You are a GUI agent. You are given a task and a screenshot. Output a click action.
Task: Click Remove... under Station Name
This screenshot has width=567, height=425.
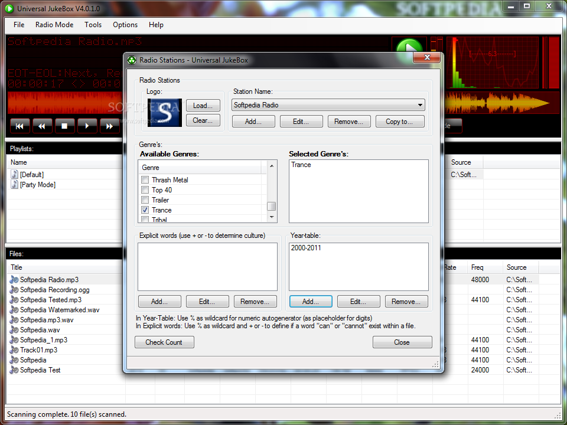point(349,122)
